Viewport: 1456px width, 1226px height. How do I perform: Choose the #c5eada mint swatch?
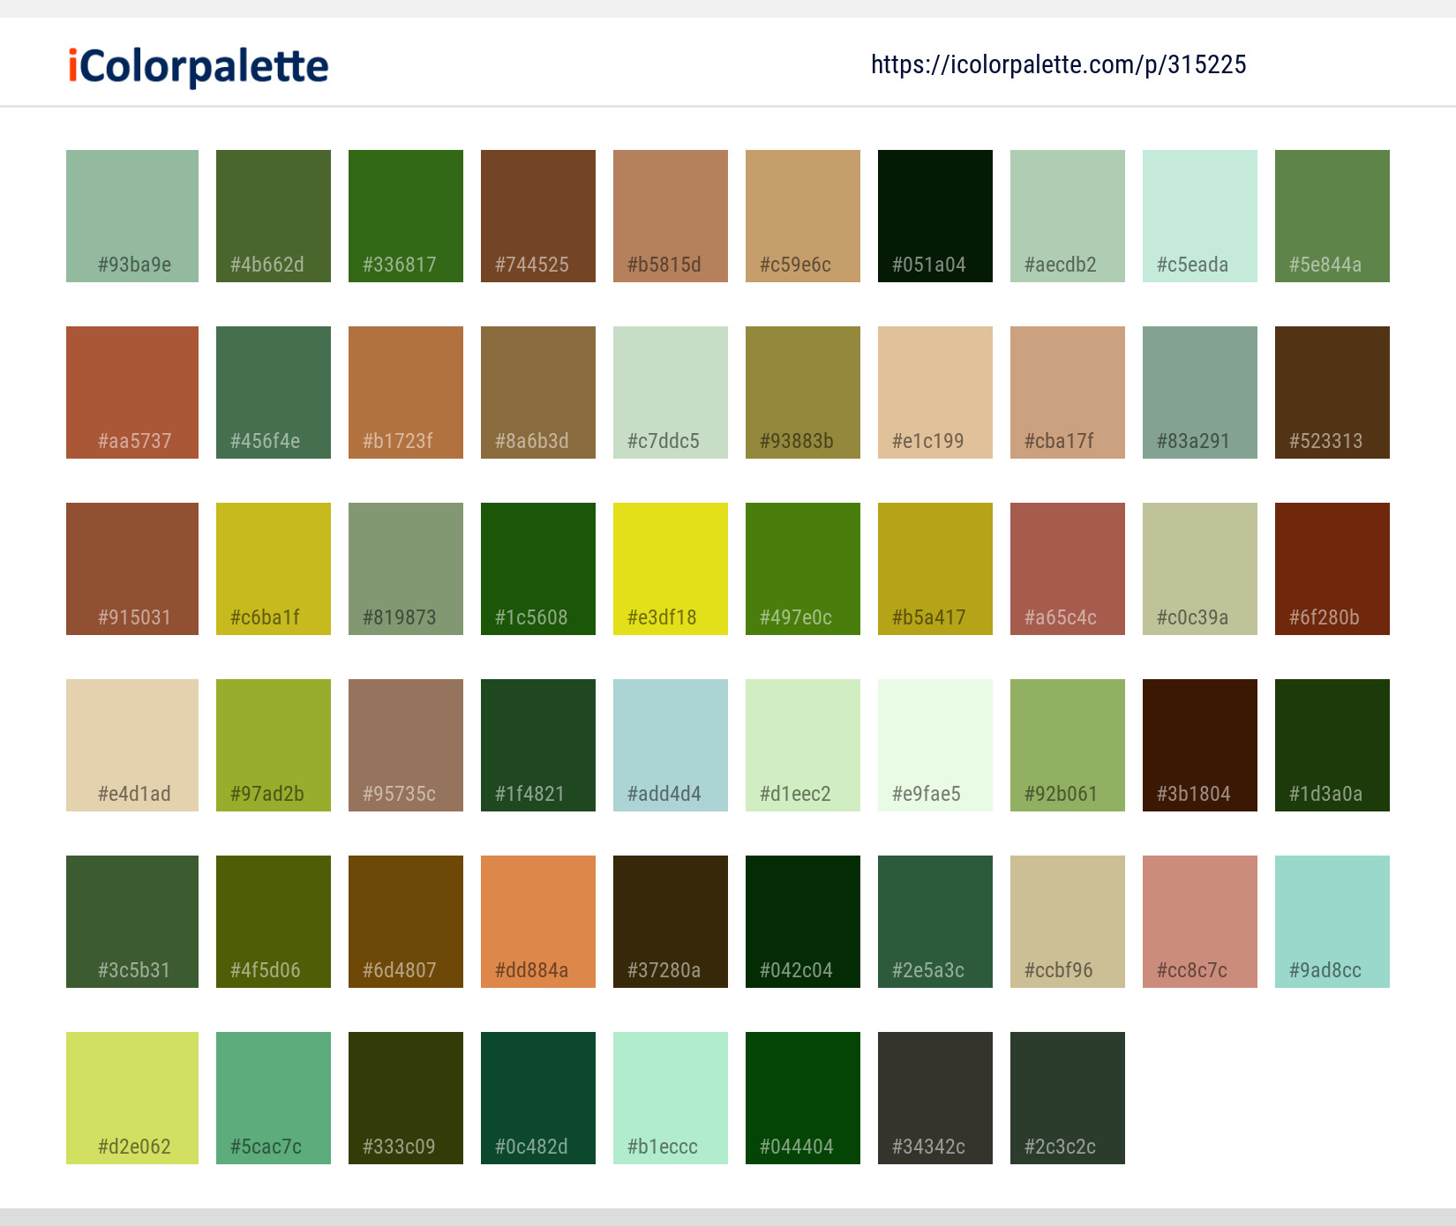pos(1200,216)
